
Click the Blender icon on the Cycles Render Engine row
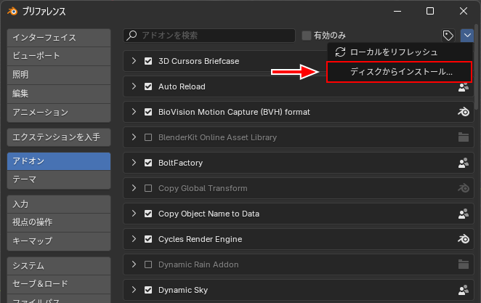[x=463, y=239]
